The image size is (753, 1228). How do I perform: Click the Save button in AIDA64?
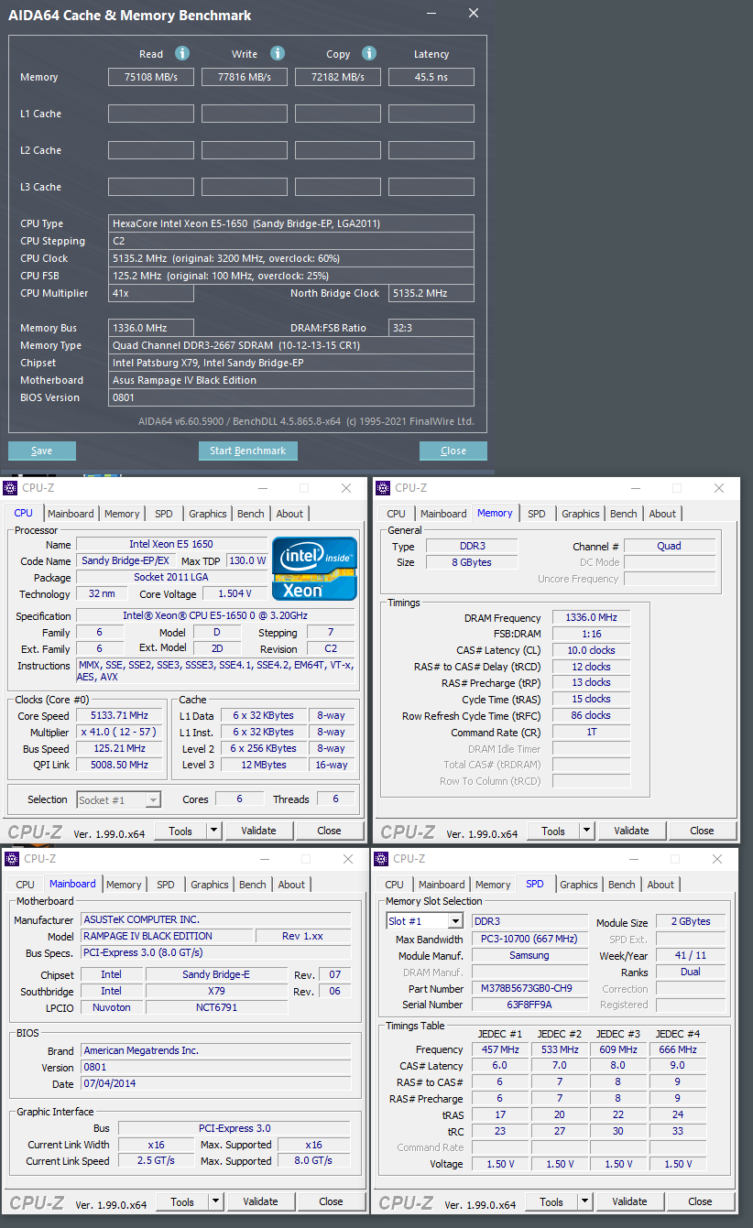[42, 451]
